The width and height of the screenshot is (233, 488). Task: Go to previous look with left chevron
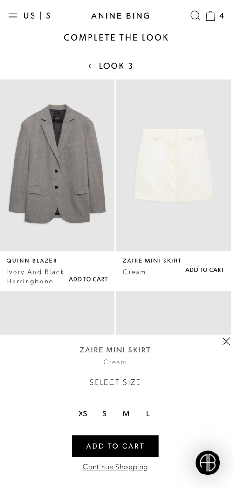click(90, 66)
